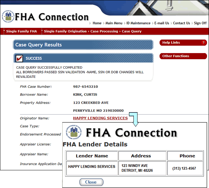Click phone number (313) 123-4567

click(x=184, y=168)
